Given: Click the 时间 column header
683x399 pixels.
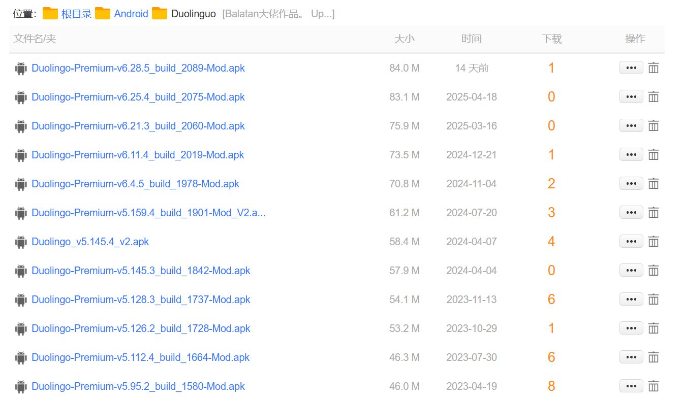Looking at the screenshot, I should [472, 39].
